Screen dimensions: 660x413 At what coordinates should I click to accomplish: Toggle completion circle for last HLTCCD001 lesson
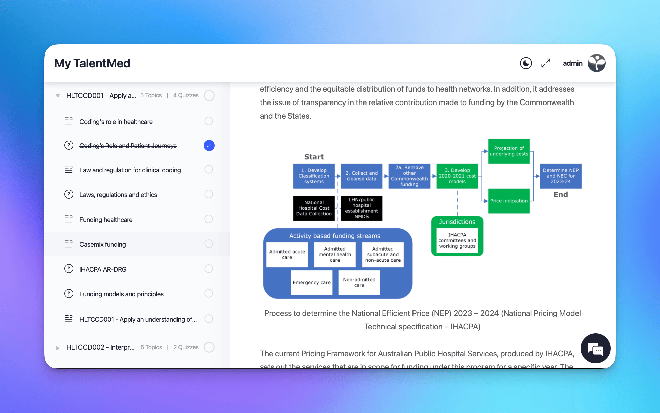(209, 319)
